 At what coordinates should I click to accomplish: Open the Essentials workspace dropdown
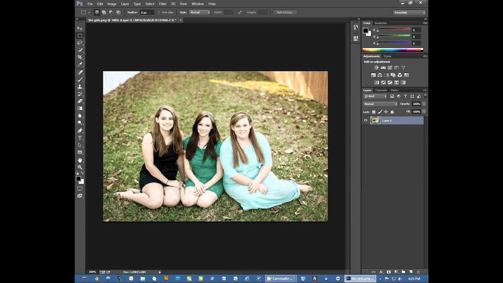click(x=409, y=13)
